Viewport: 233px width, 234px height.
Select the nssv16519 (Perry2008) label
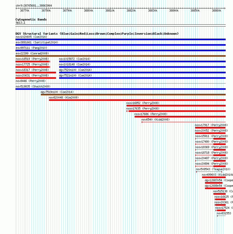click(x=32, y=59)
